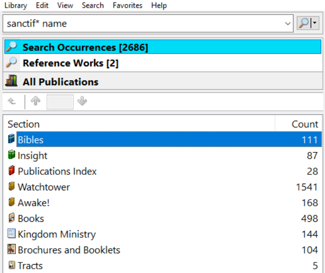
Task: Click the Publications Index count 28
Action: [312, 171]
